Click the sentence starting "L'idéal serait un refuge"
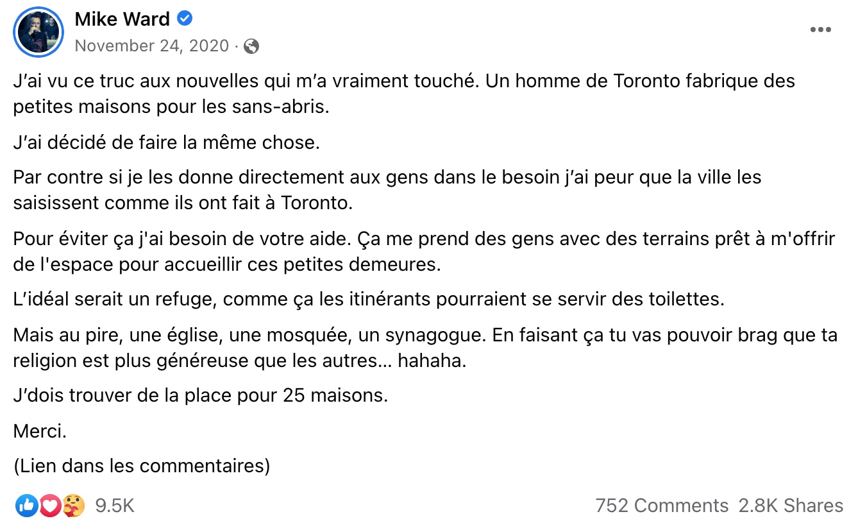This screenshot has width=858, height=530. [369, 300]
